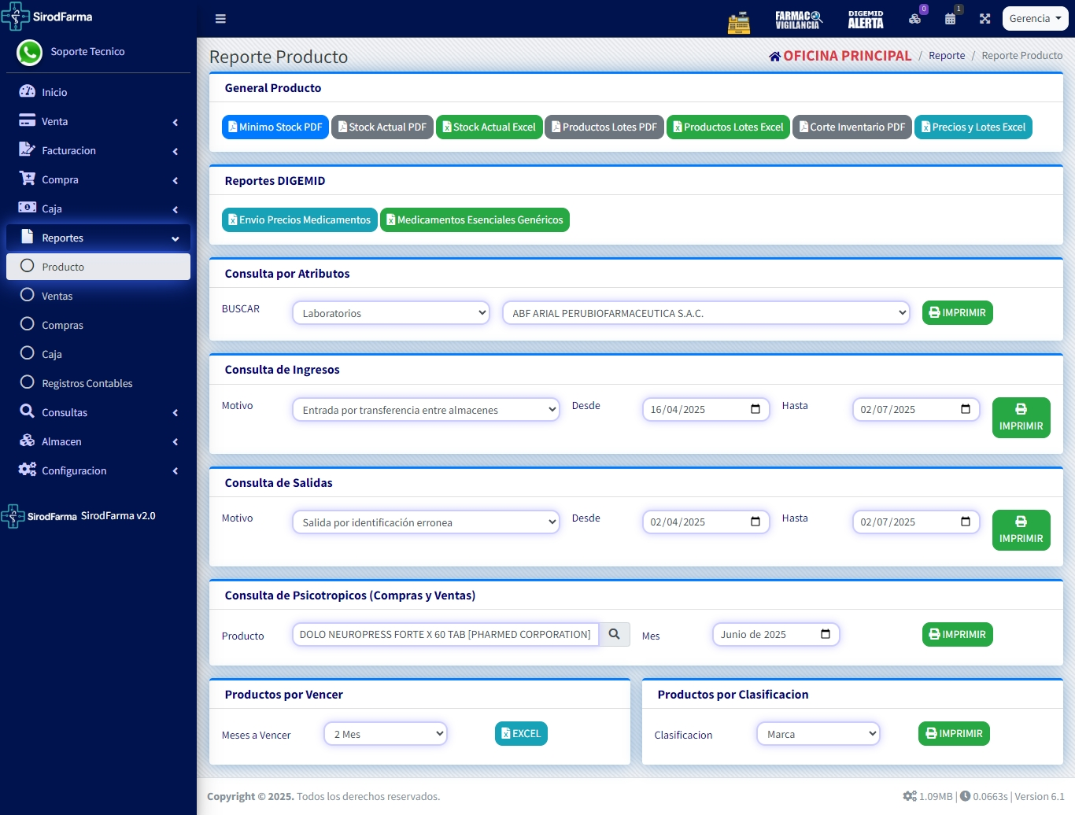Toggle fullscreen with the expand arrows icon

(984, 19)
